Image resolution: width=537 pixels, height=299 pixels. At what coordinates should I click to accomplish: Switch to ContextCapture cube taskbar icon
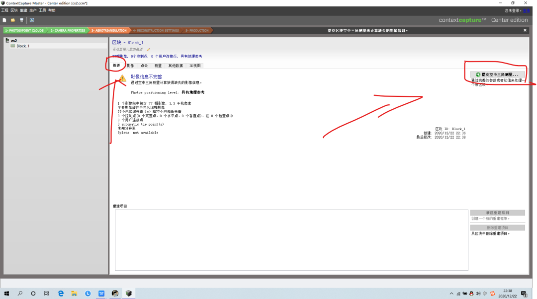[129, 294]
